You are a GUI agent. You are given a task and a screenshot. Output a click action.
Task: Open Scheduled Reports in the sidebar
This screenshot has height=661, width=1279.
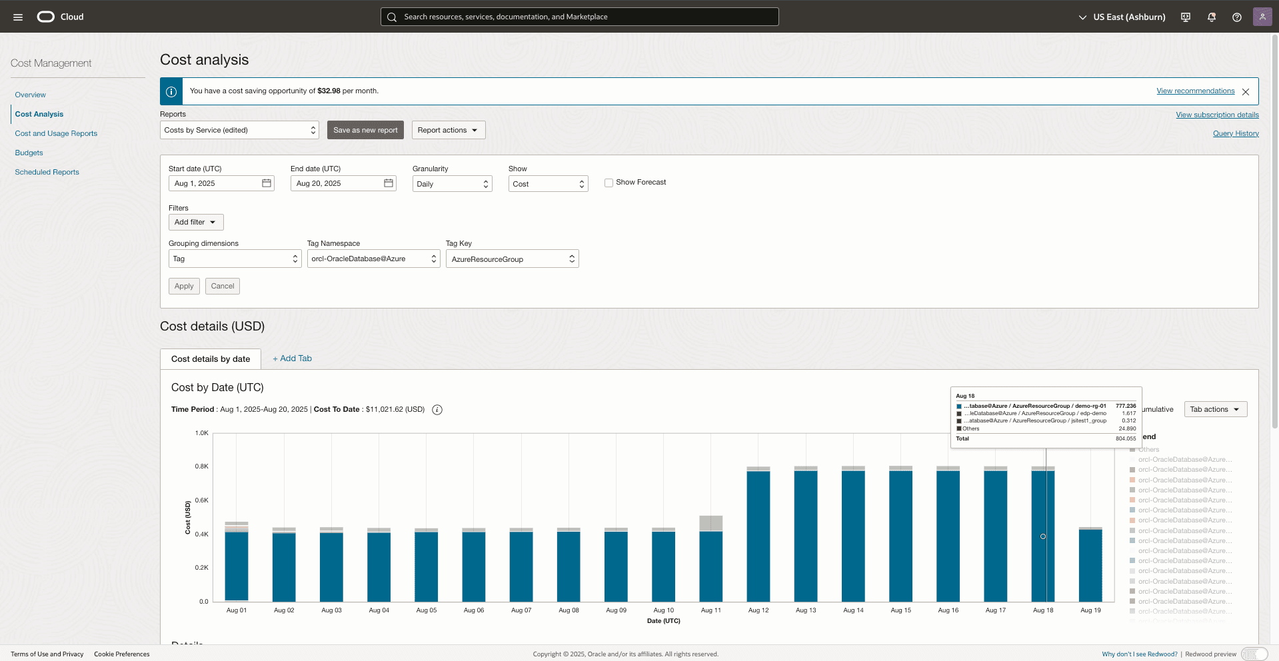click(x=47, y=172)
